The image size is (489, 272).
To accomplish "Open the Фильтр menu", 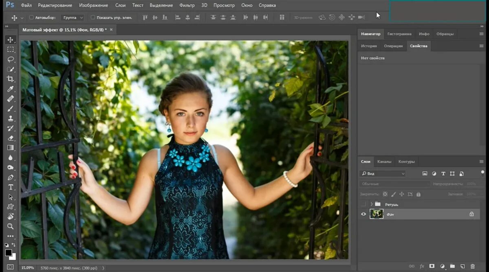I will (187, 5).
